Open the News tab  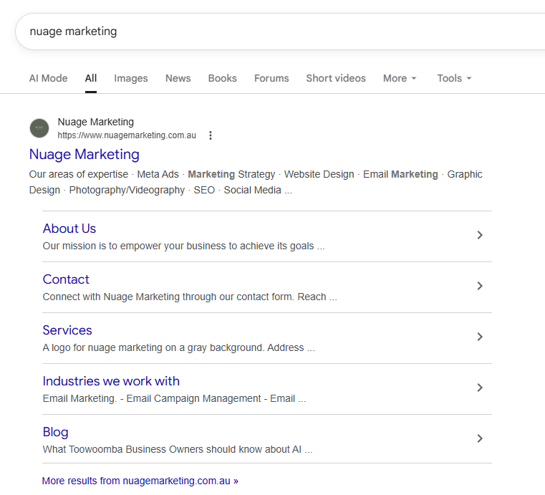(x=178, y=78)
